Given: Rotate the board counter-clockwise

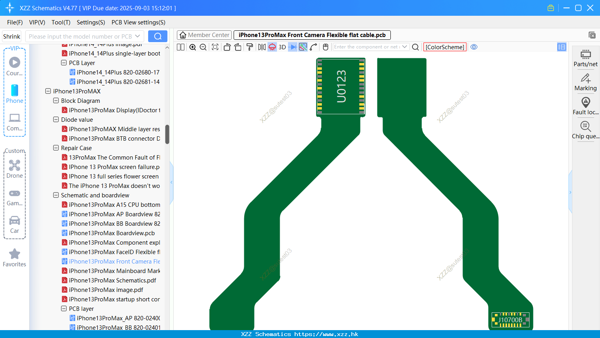Looking at the screenshot, I should pyautogui.click(x=227, y=47).
